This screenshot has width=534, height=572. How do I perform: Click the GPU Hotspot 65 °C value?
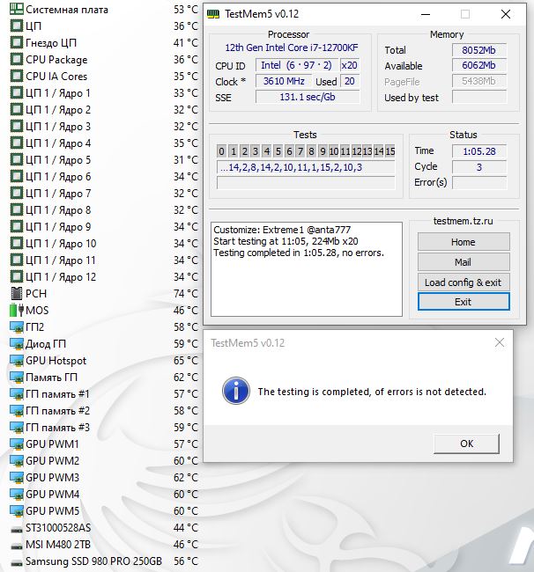point(186,361)
